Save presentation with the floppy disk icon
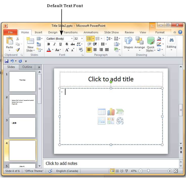 pyautogui.click(x=6, y=61)
